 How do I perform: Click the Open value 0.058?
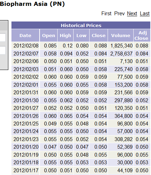tap(50, 54)
